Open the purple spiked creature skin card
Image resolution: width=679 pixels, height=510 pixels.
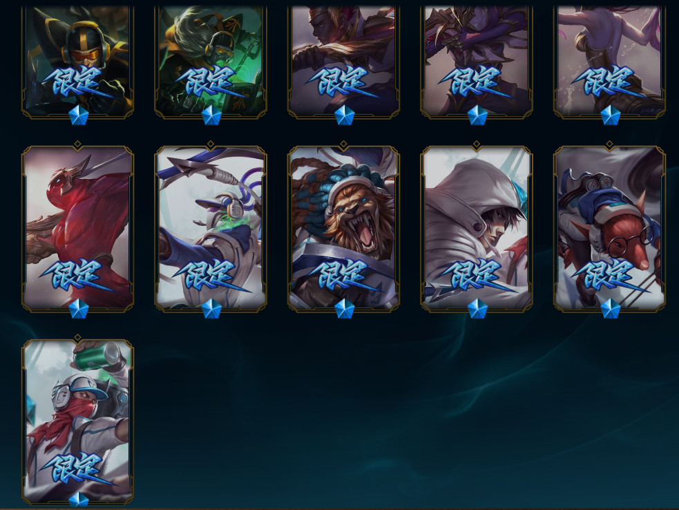pyautogui.click(x=477, y=62)
